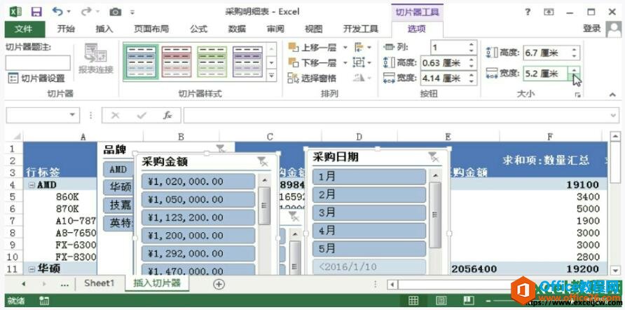Select the red slicer style thumbnail
This screenshot has height=310, width=625.
(x=177, y=62)
